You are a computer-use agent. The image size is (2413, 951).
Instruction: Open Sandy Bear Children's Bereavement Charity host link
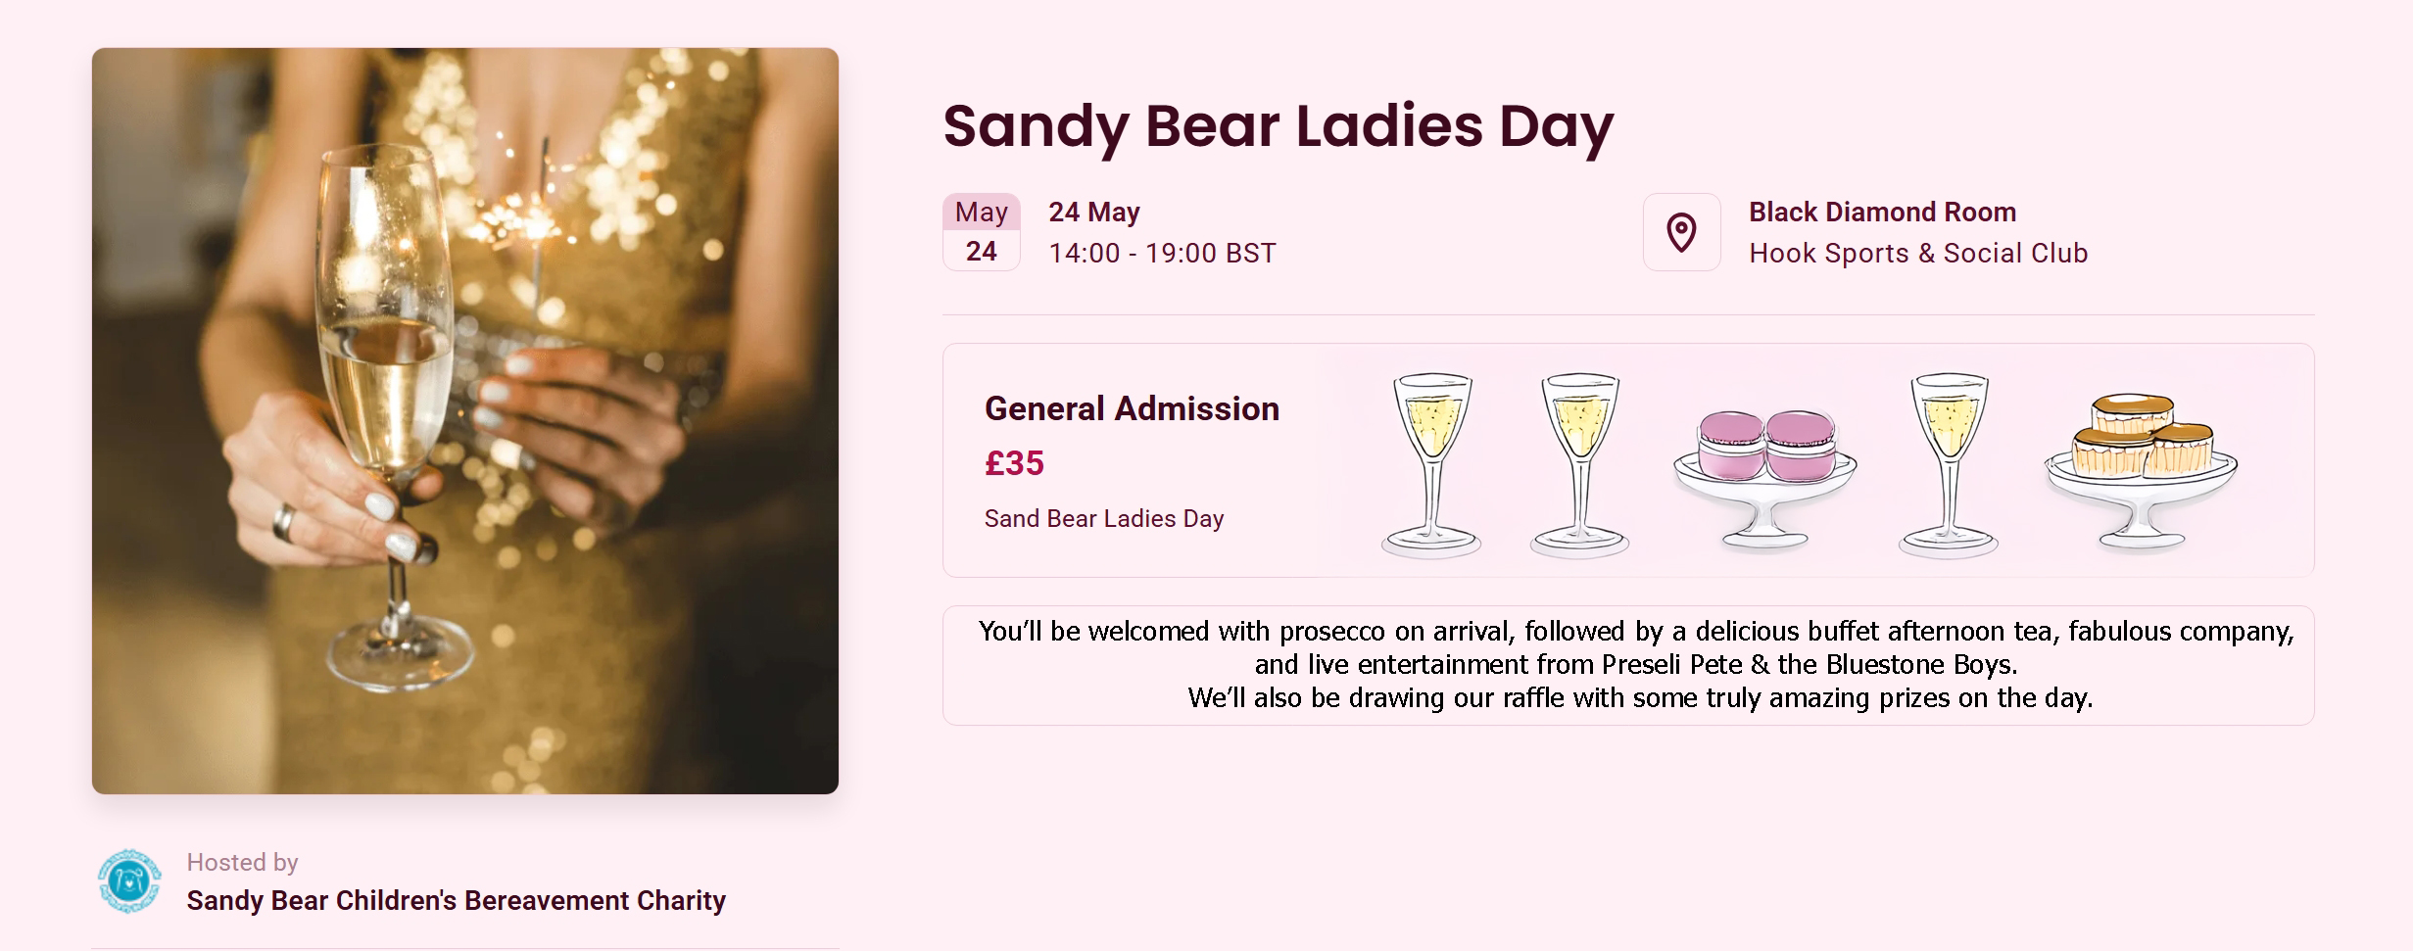(x=456, y=900)
